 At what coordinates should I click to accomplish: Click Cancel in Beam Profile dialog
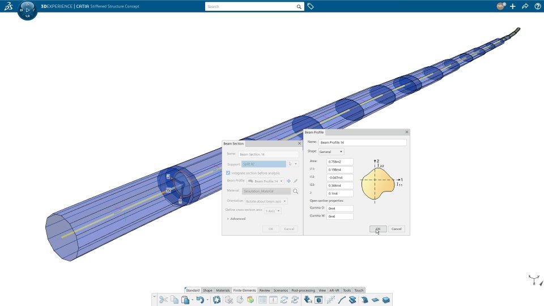click(x=396, y=229)
